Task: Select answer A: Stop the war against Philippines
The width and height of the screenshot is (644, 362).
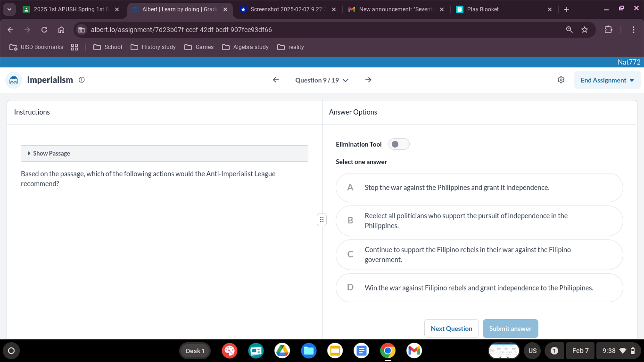Action: coord(479,188)
